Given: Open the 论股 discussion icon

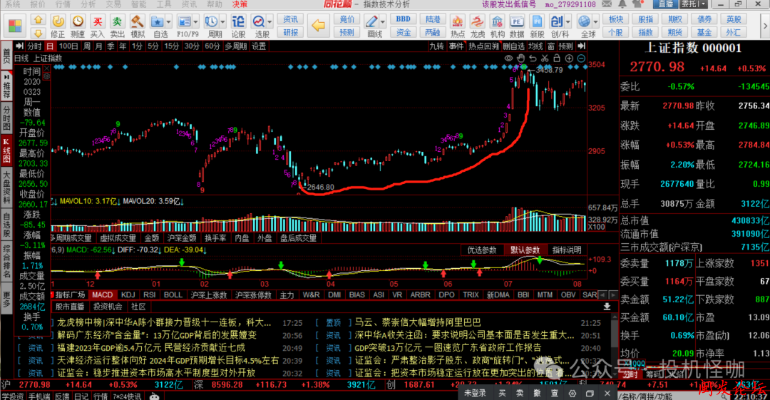Looking at the screenshot, I should 238,21.
